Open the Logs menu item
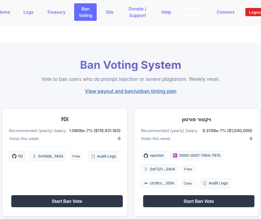Viewport: 261px width, 219px height. [x=29, y=12]
